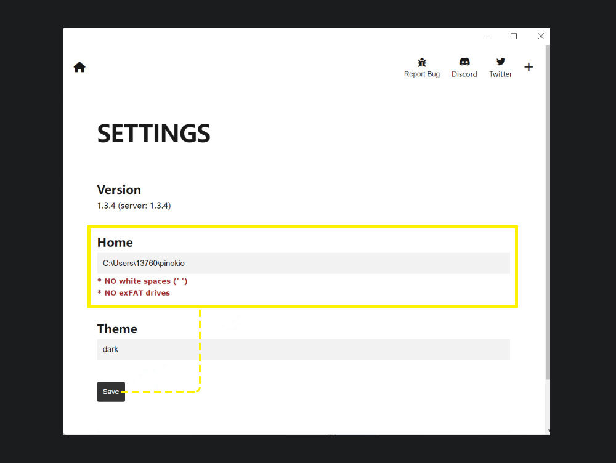Click the scrollbar down arrow
Image resolution: width=616 pixels, height=463 pixels.
point(547,431)
